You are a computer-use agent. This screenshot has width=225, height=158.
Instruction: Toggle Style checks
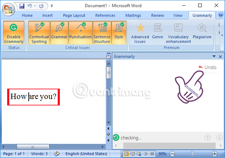119,33
